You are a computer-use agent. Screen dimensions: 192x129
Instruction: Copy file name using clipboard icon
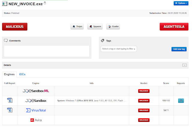45,3
